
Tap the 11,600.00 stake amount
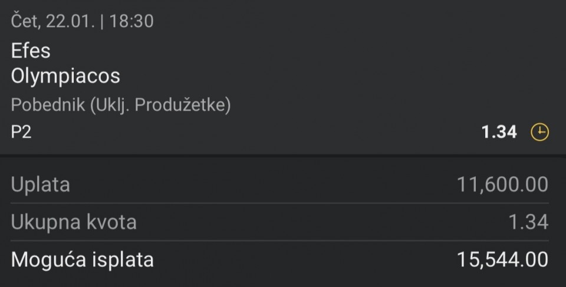tap(502, 184)
